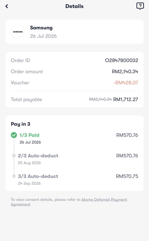Select the Order ID number O2847800032

point(122,61)
